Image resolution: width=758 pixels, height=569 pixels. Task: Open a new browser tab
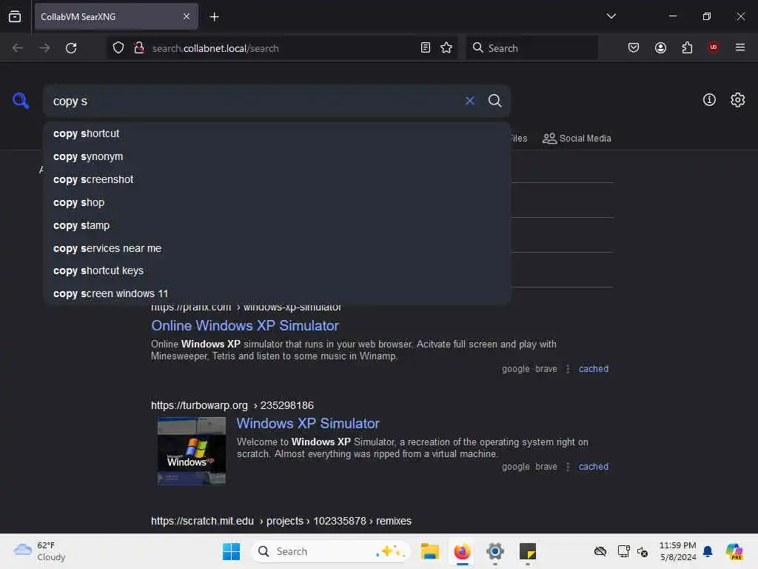point(214,17)
